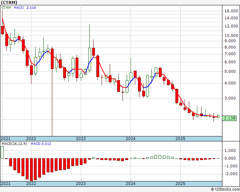Click the 7.000 price axis label

[x=230, y=54]
